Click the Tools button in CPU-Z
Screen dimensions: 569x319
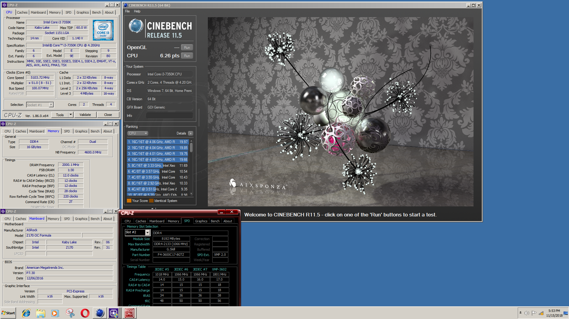click(60, 115)
